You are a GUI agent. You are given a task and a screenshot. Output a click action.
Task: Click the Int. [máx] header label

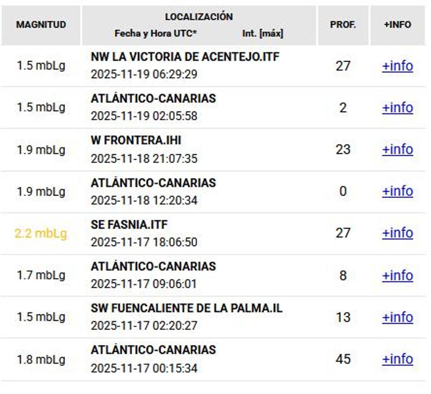pyautogui.click(x=263, y=33)
